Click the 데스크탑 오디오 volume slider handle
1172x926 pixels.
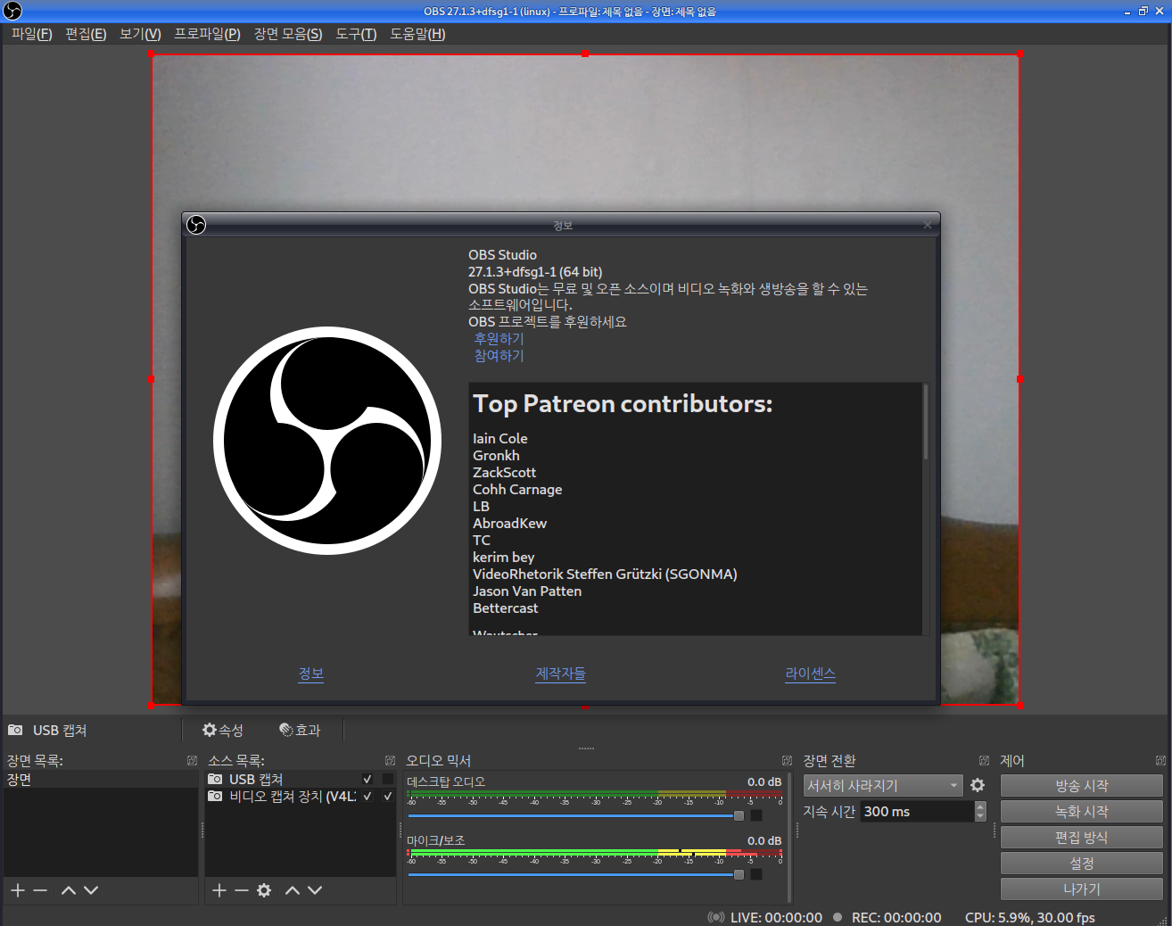tap(739, 815)
